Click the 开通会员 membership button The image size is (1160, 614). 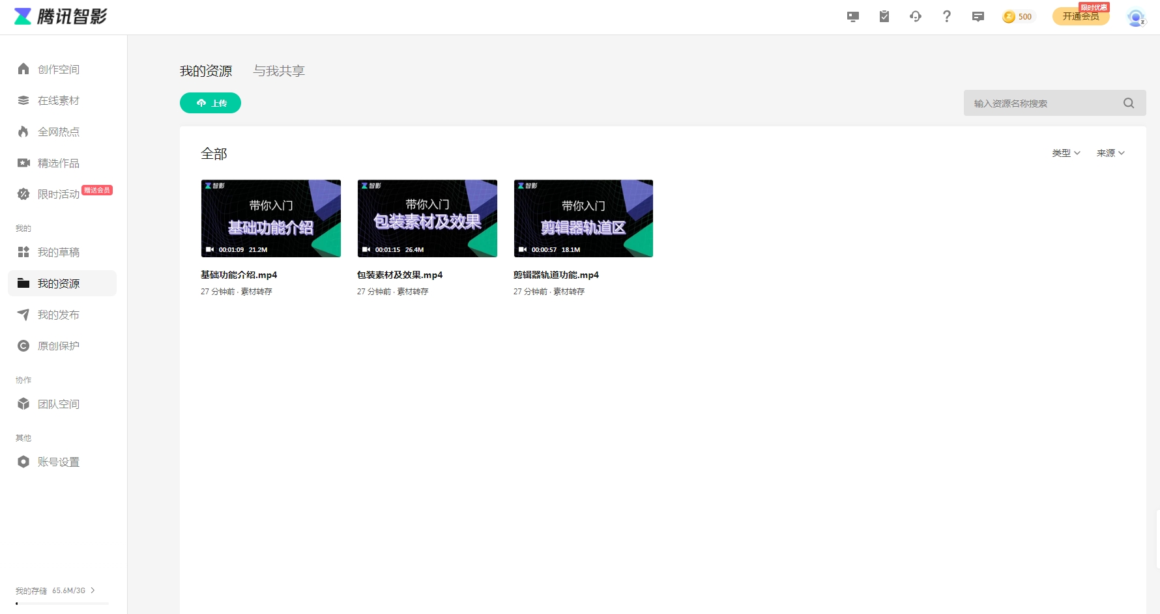1080,16
